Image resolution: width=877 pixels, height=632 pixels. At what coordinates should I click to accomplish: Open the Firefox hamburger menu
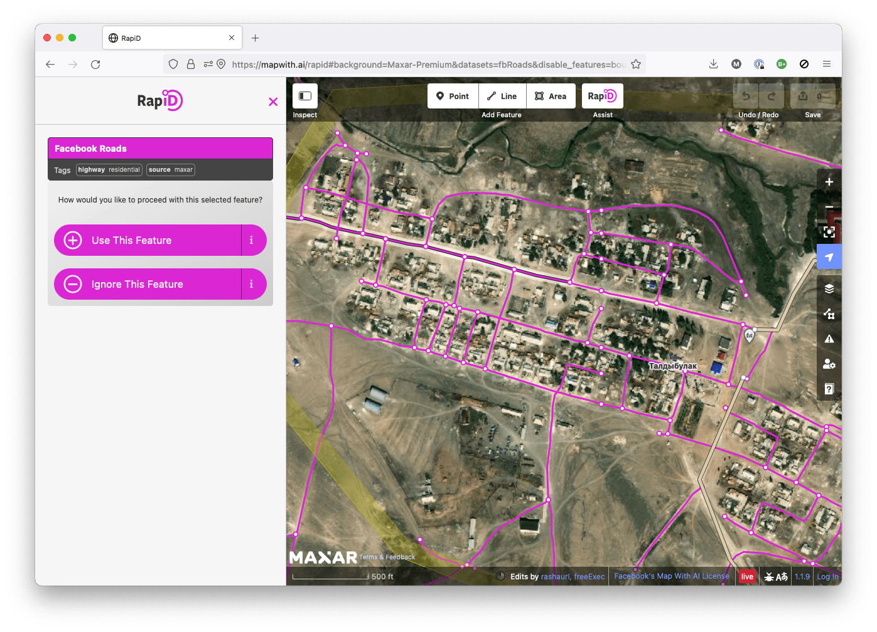coord(827,63)
